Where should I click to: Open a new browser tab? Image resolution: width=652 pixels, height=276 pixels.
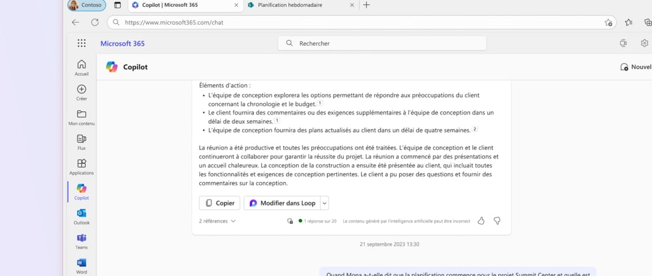[366, 5]
